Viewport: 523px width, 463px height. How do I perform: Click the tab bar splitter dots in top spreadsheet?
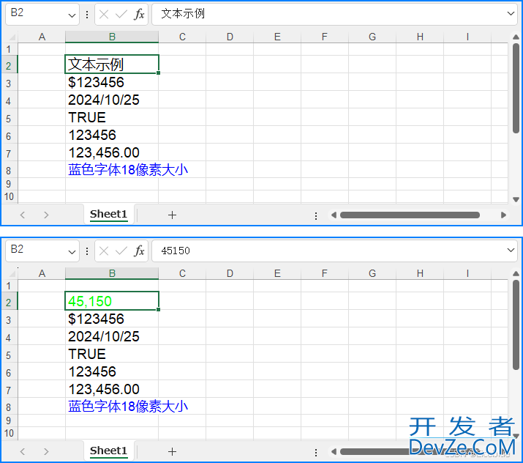[315, 216]
